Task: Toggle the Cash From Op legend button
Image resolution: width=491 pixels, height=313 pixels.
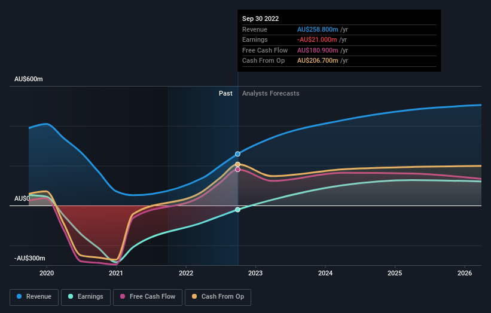Action: point(218,297)
